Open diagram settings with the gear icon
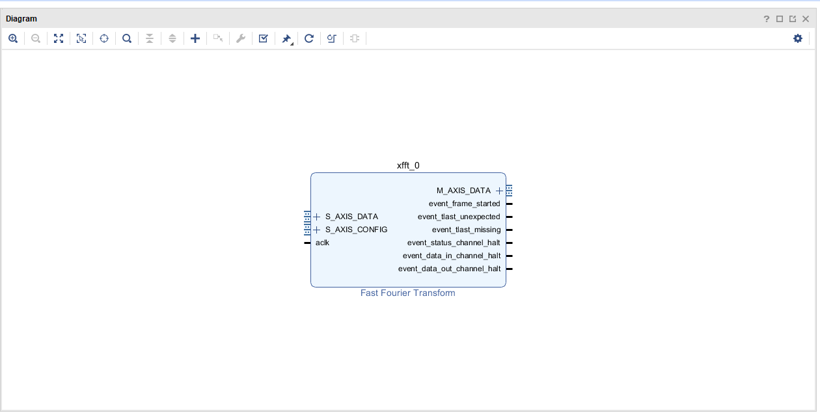This screenshot has width=820, height=415. 798,38
